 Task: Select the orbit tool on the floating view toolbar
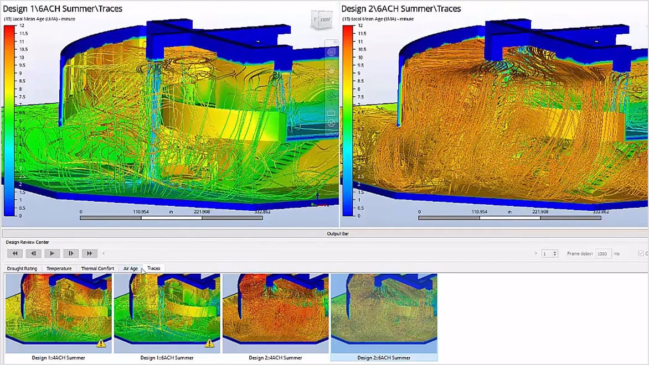point(331,53)
